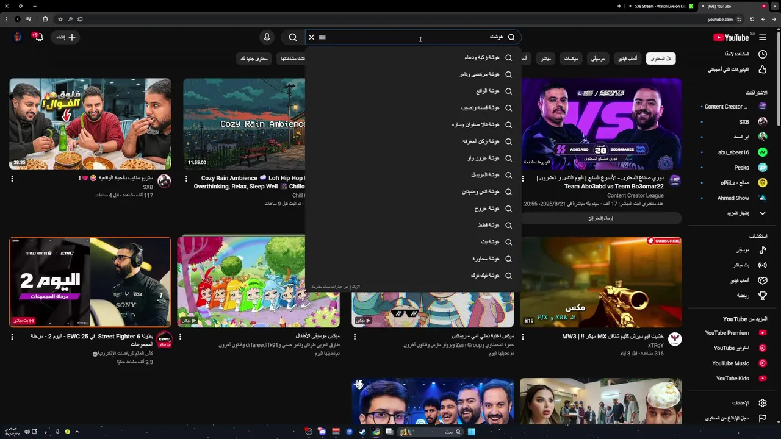Open YouTube Kids in the sidebar
Image resolution: width=781 pixels, height=439 pixels.
point(734,379)
